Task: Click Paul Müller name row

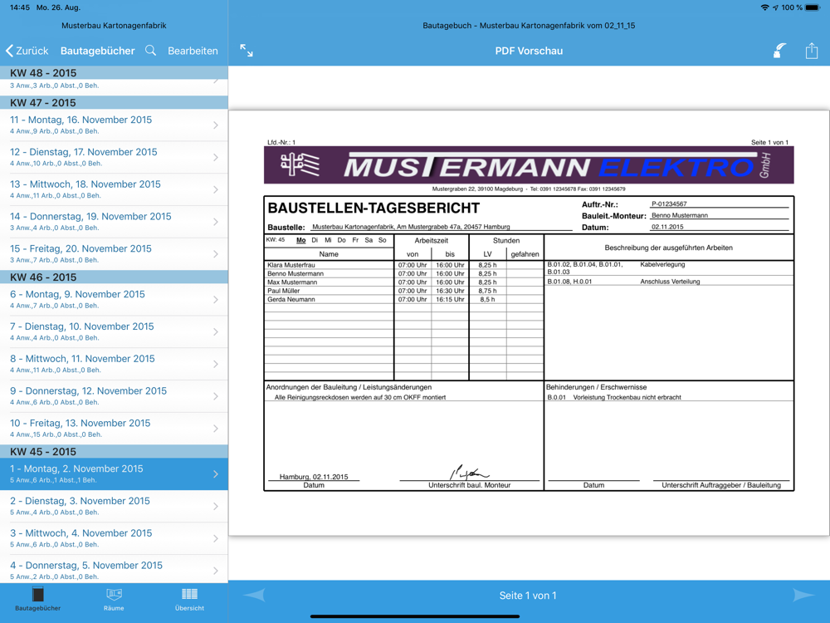Action: (x=284, y=291)
